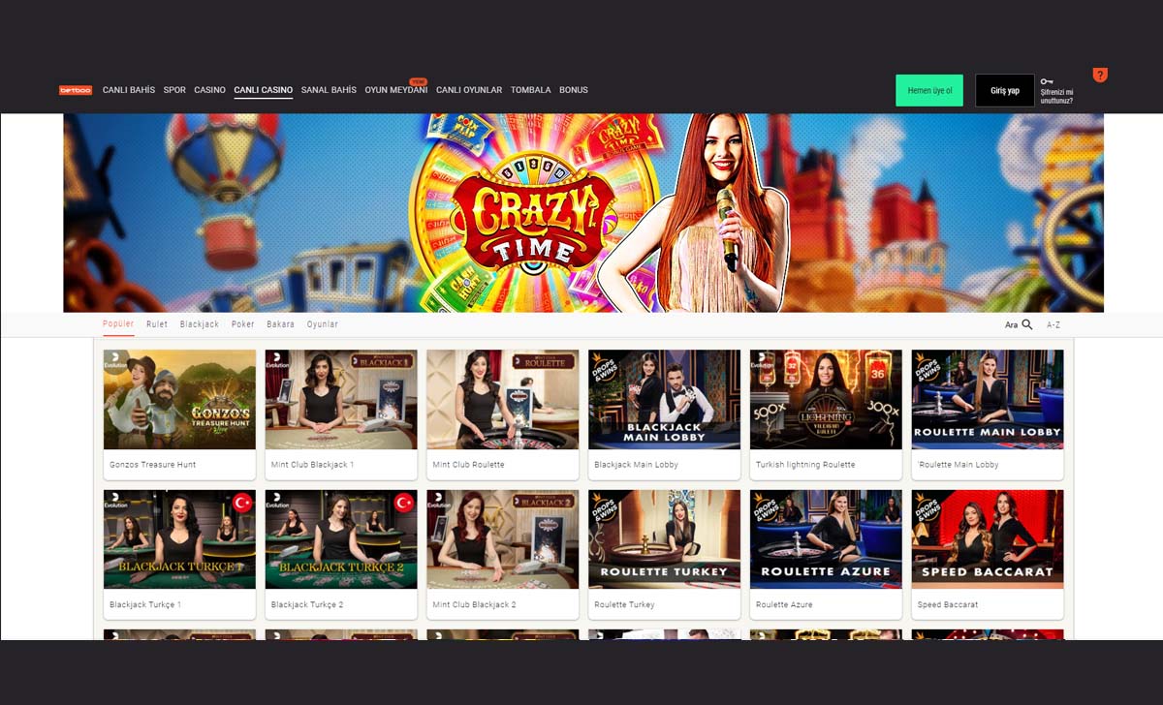
Task: Open Mint Club Blackjack 2 thumbnail
Action: tap(503, 539)
